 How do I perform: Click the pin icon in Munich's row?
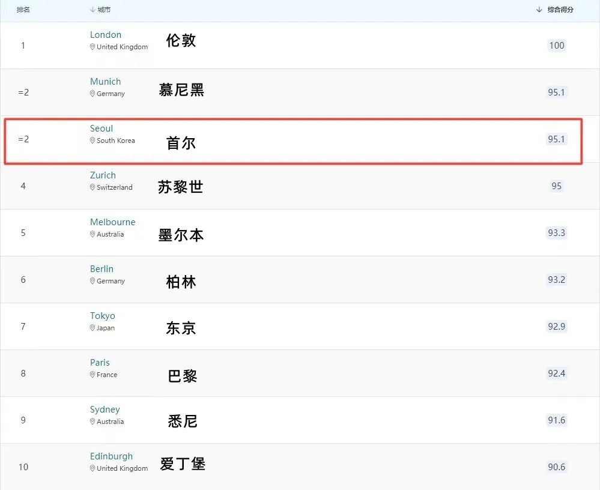coord(92,93)
